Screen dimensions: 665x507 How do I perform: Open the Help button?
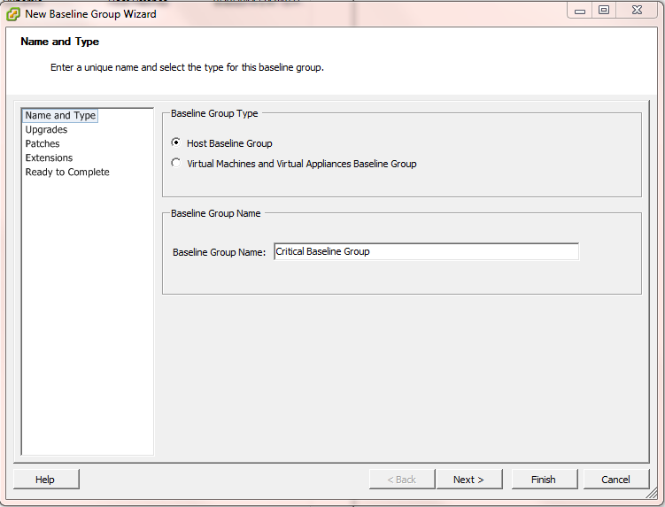coord(46,479)
